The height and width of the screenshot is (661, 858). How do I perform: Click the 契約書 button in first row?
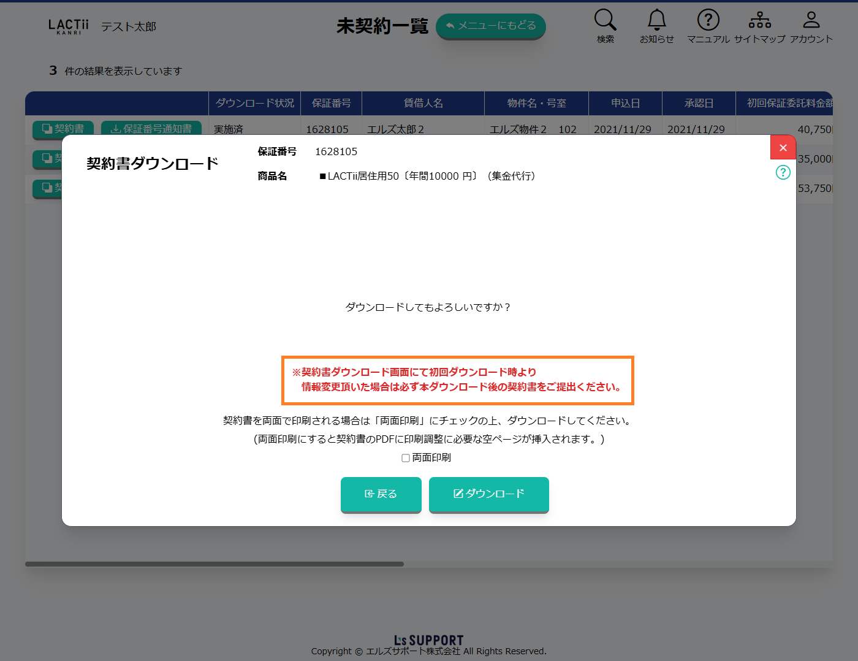click(x=63, y=128)
